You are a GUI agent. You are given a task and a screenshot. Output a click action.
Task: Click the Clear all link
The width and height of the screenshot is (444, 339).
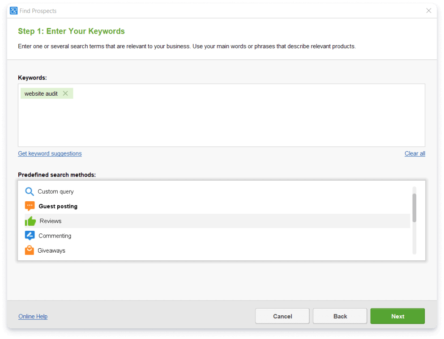pos(414,153)
